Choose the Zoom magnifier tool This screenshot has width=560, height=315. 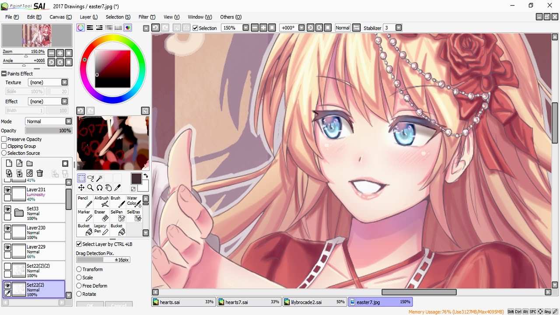(90, 188)
